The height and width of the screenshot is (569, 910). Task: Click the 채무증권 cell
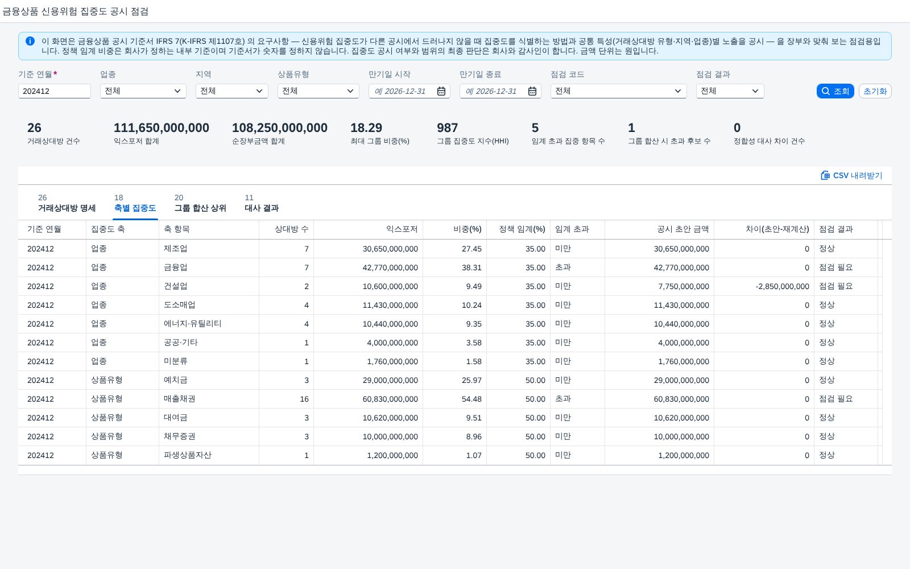[209, 436]
